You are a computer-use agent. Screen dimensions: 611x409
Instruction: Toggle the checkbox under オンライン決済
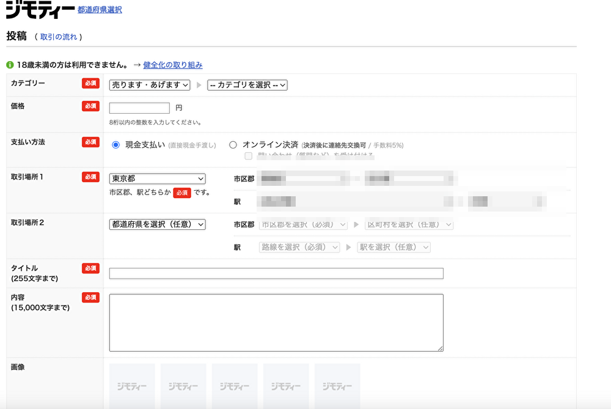pos(248,156)
